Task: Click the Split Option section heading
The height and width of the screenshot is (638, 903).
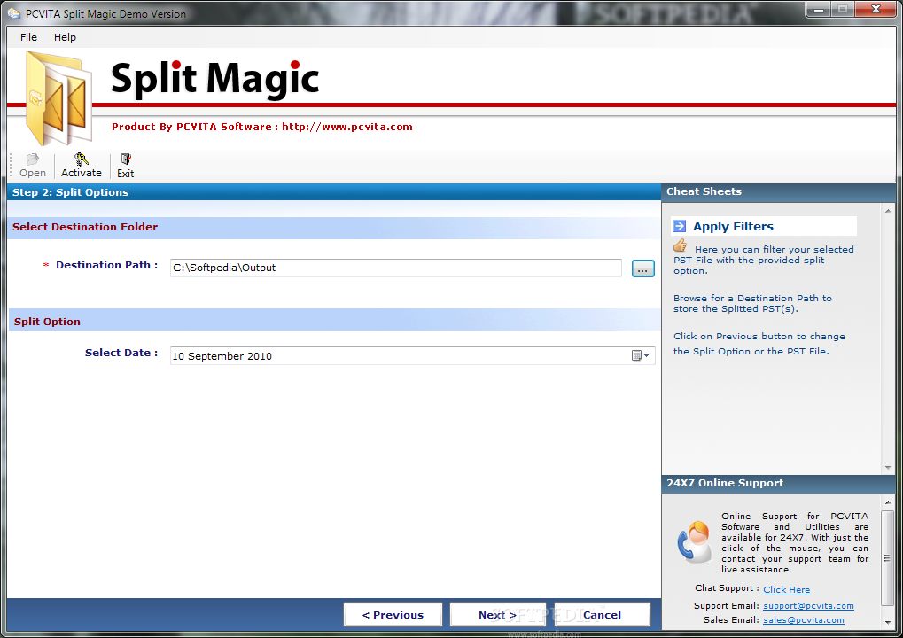Action: 47,322
